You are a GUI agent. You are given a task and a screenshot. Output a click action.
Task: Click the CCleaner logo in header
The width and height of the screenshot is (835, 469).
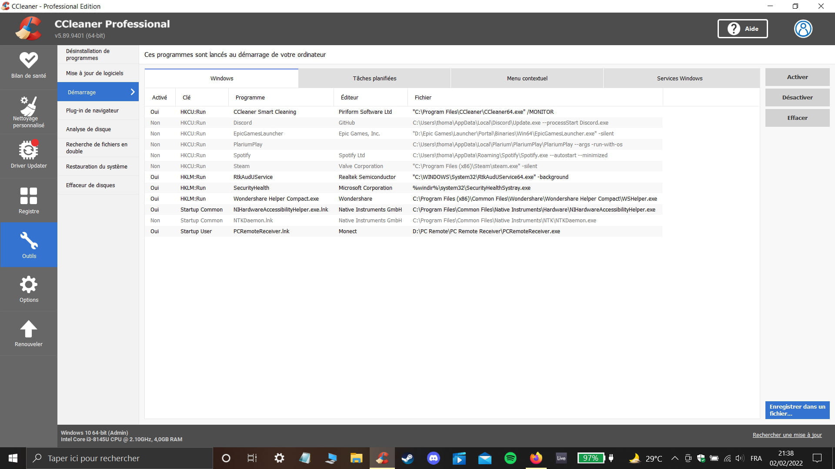pyautogui.click(x=29, y=29)
